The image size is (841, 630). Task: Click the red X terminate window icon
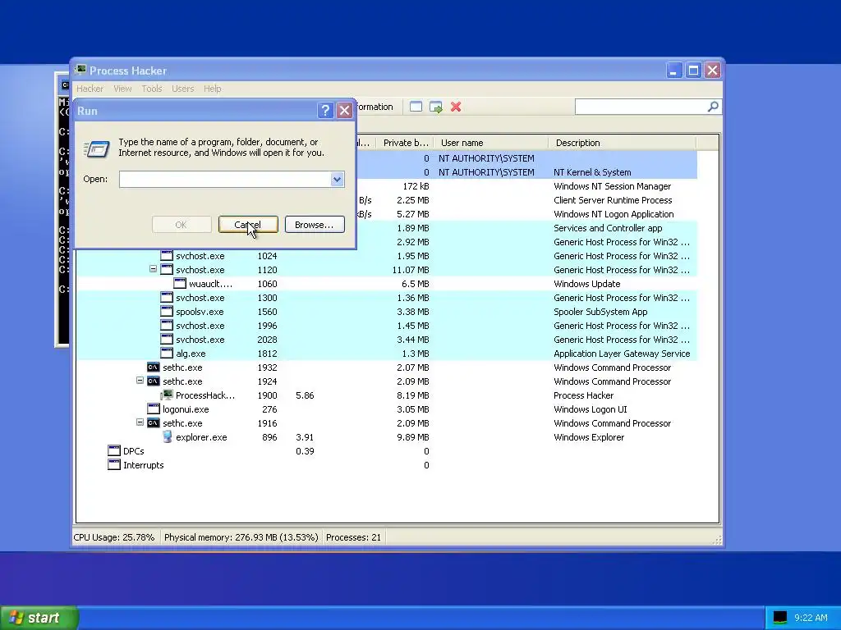[x=456, y=107]
